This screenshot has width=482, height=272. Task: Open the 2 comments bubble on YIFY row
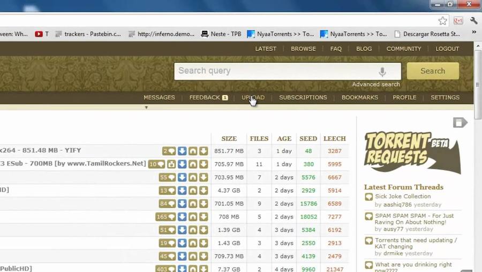pyautogui.click(x=169, y=151)
